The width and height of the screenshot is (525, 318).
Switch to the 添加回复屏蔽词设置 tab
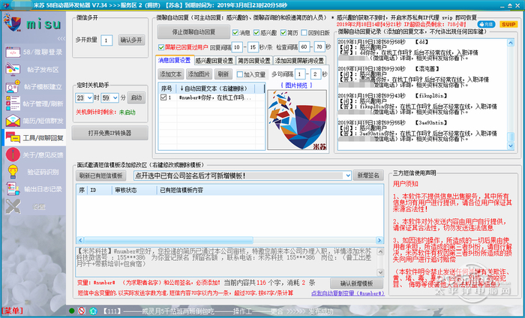(300, 61)
